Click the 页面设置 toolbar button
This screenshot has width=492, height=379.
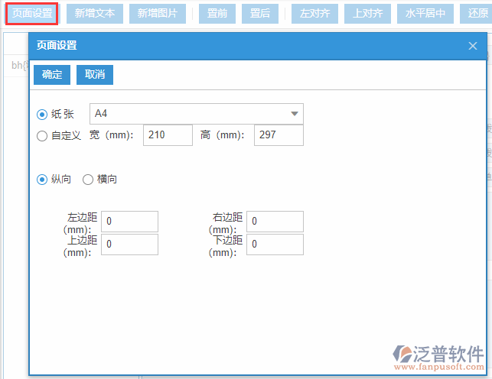(32, 13)
